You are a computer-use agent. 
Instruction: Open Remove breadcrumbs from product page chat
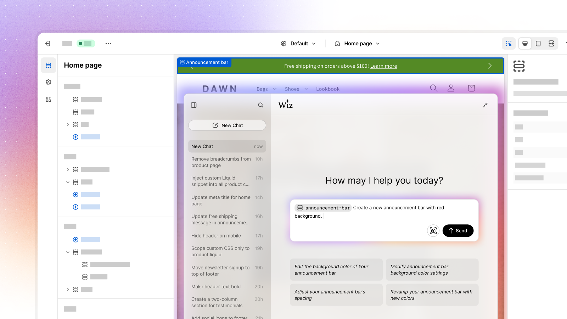point(227,162)
